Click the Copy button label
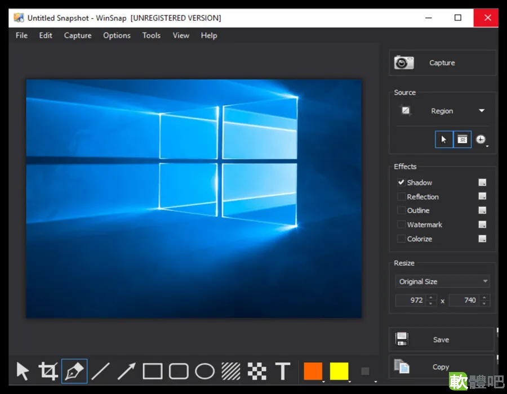Screen dimensions: 507x394 [x=441, y=367]
